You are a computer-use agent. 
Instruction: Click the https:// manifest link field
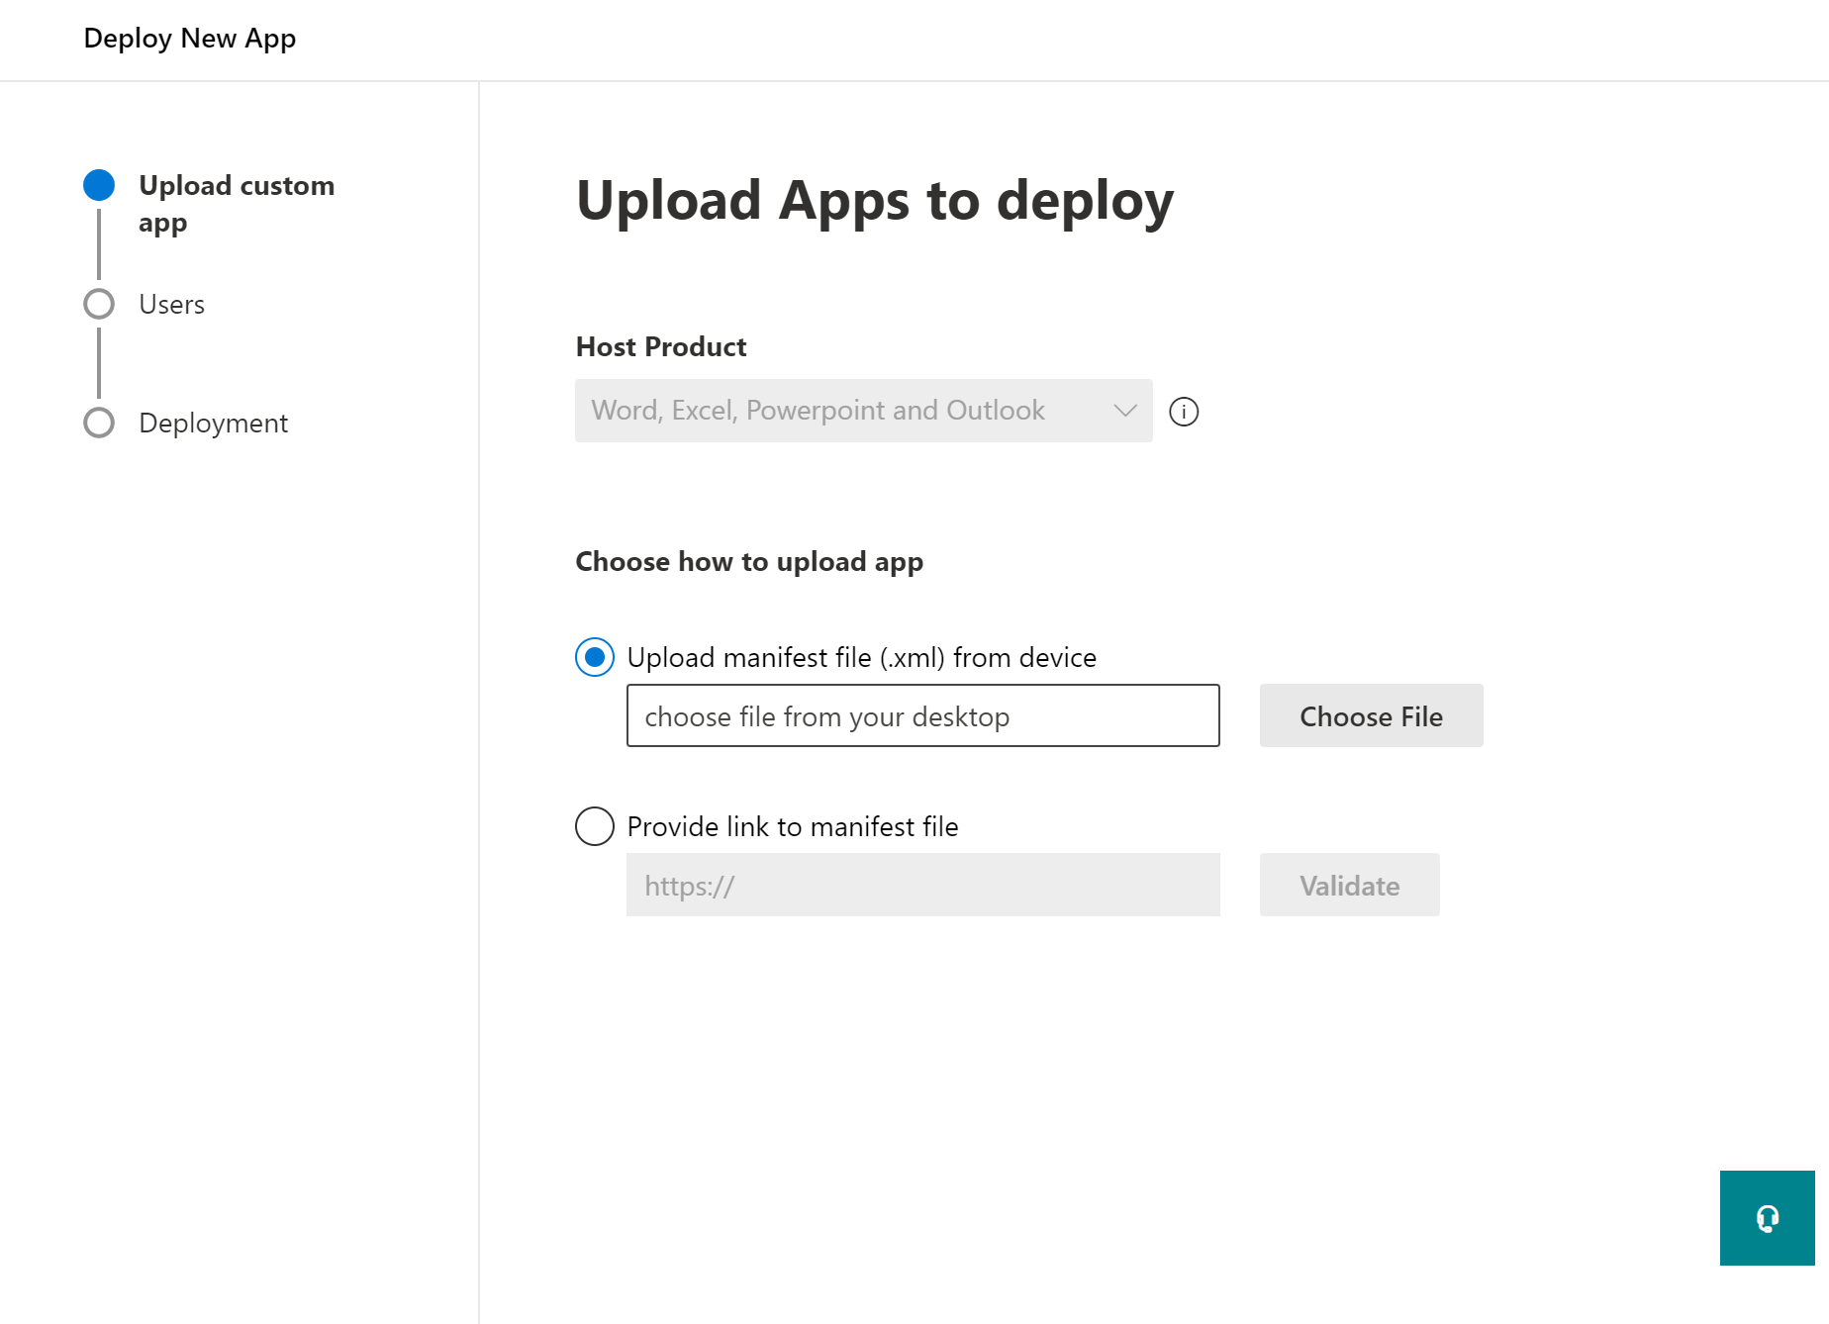(922, 885)
